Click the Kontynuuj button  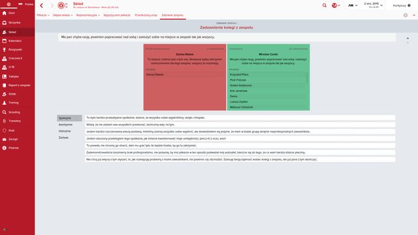402,5
